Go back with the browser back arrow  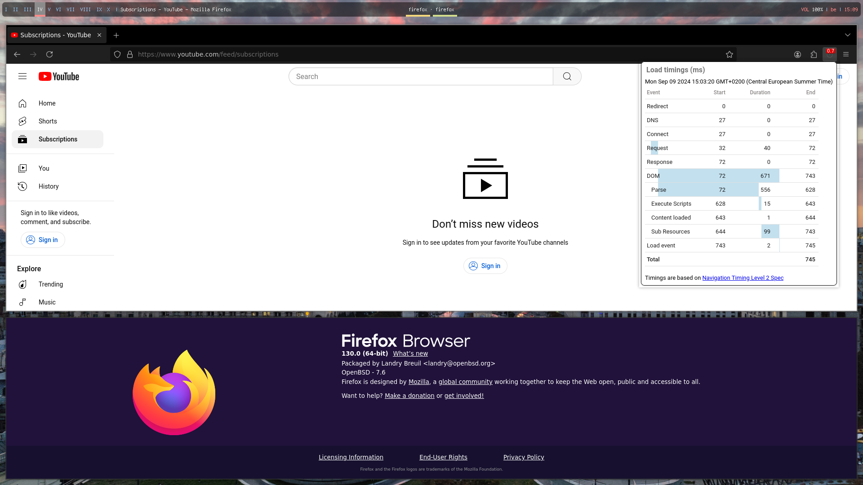(17, 54)
